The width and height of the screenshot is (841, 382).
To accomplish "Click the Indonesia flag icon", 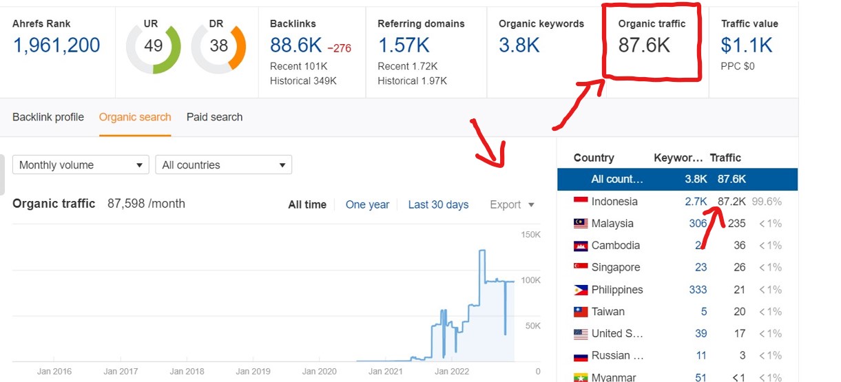I will coord(581,201).
